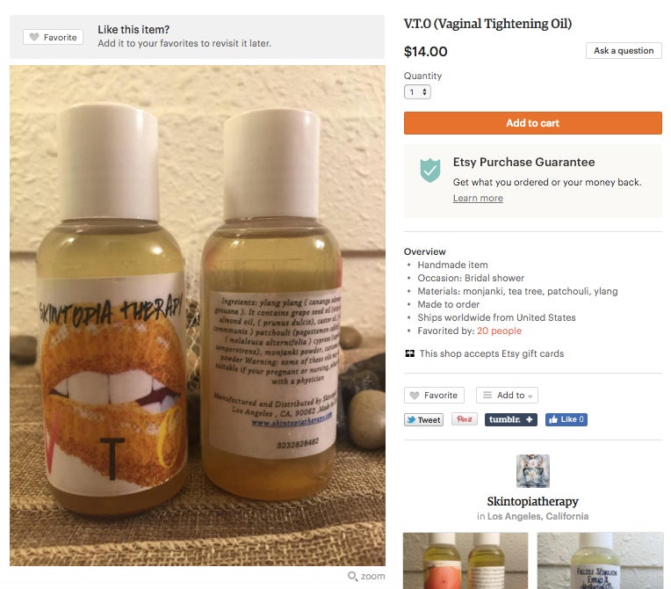Click the main product bottle photo

tap(198, 316)
